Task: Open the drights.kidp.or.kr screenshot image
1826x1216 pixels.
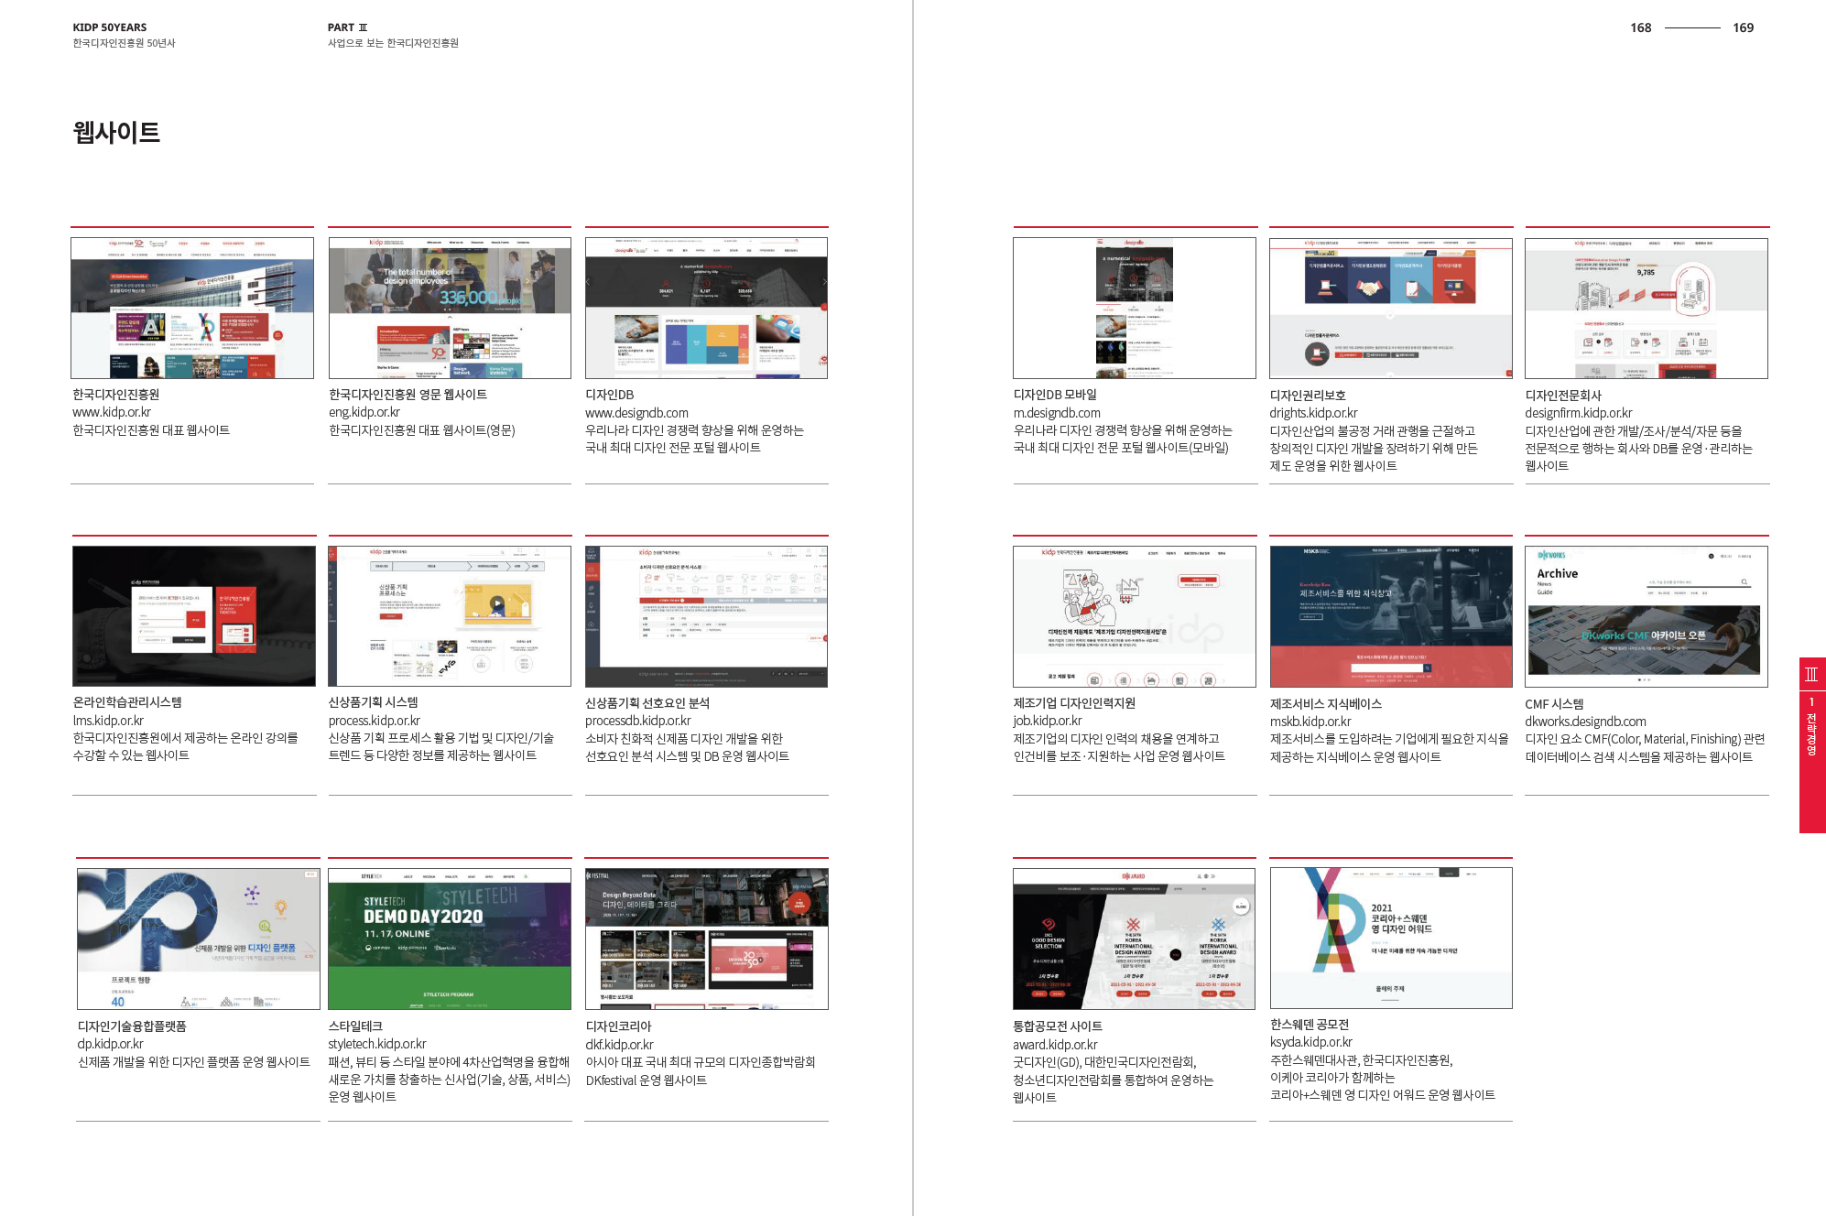Action: click(1390, 308)
